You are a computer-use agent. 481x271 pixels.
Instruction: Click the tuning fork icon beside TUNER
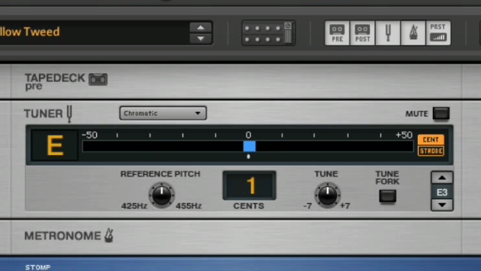70,114
